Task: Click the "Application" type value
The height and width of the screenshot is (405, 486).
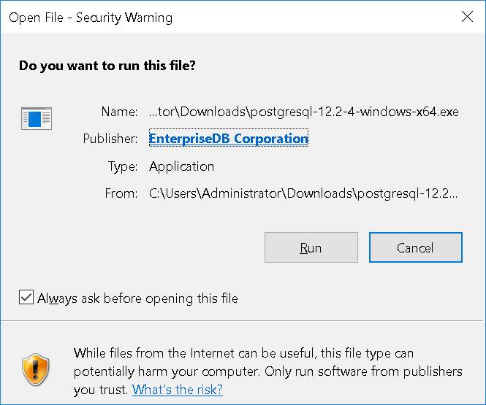Action: coord(182,166)
